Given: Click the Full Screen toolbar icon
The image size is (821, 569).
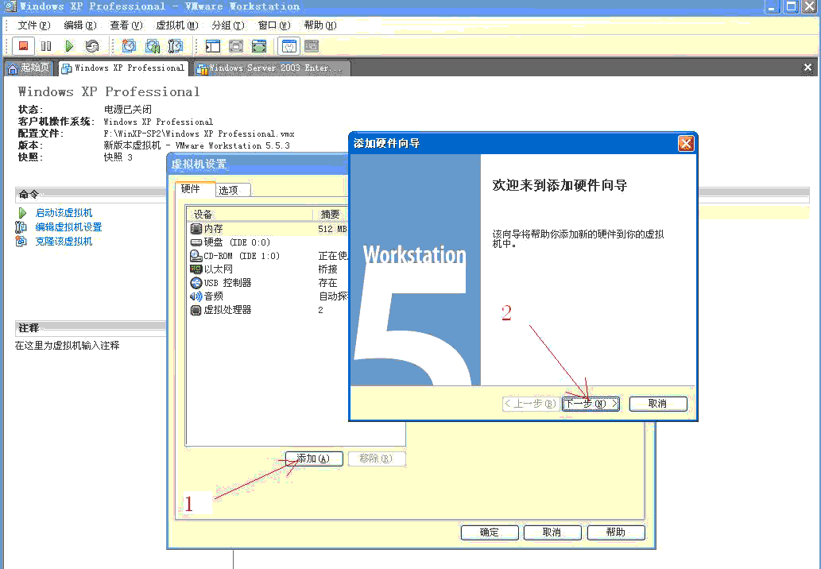Looking at the screenshot, I should [259, 46].
